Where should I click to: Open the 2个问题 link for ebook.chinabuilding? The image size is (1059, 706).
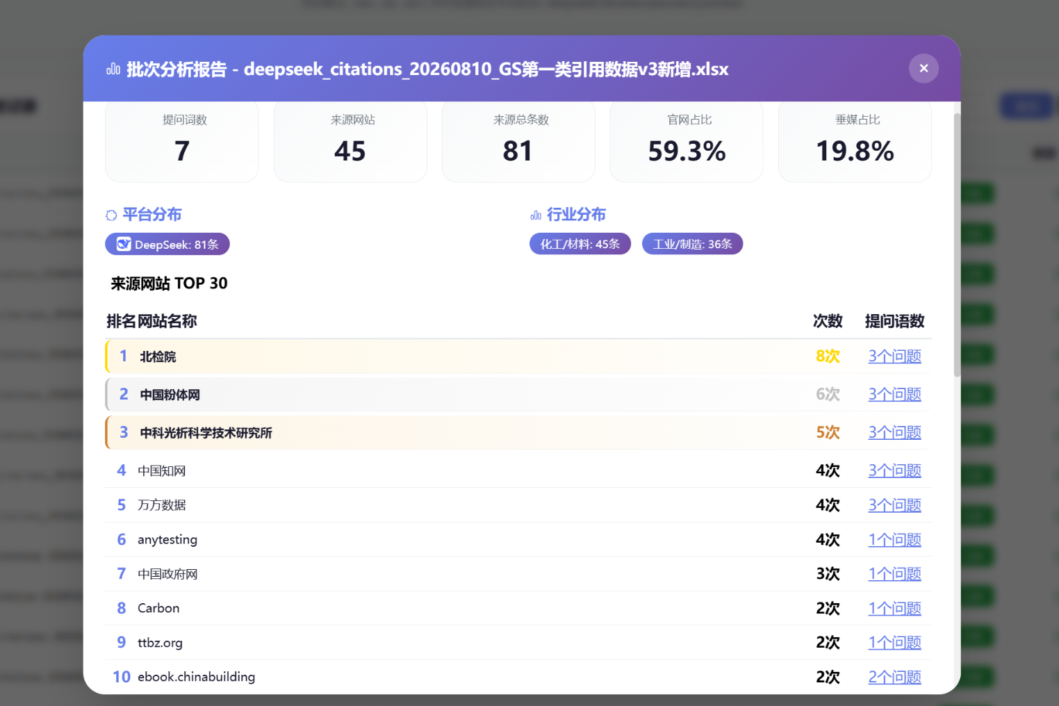[894, 678]
